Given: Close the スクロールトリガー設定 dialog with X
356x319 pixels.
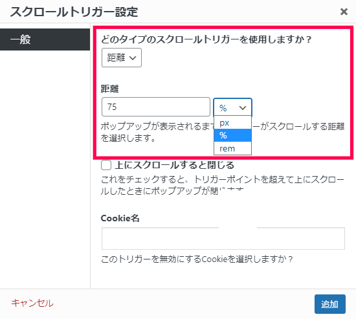Looking at the screenshot, I should click(x=344, y=12).
